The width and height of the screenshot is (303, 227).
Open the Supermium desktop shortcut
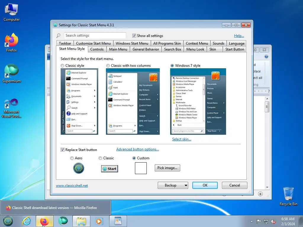(12, 73)
